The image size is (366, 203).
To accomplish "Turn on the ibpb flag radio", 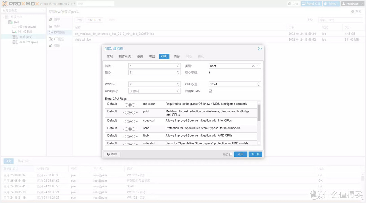I will [x=133, y=137].
